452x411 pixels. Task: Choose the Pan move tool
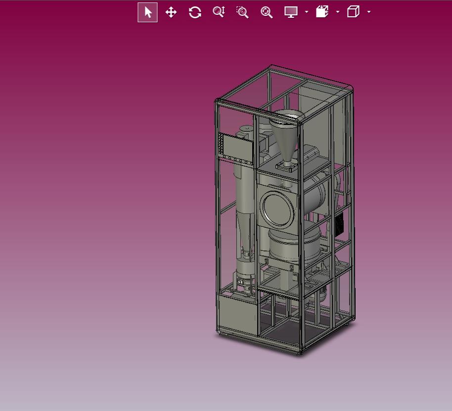pos(171,12)
